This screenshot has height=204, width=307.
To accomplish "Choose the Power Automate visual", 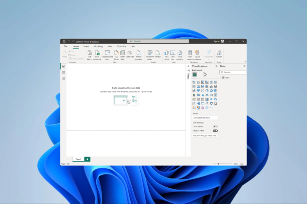I will (x=207, y=108).
